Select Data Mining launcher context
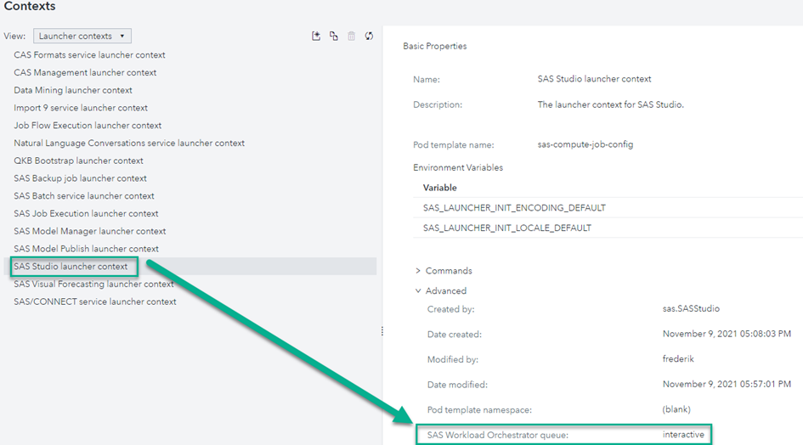This screenshot has height=445, width=803. (x=73, y=90)
